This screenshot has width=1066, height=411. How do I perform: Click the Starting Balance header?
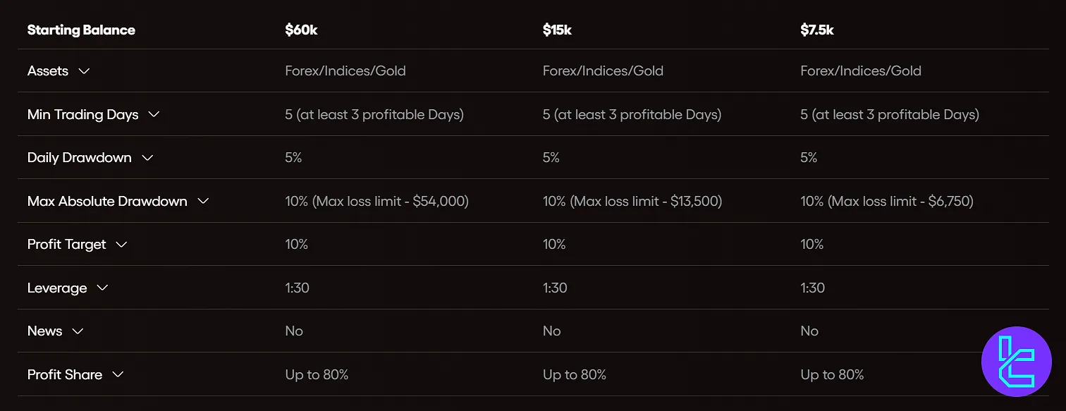(81, 30)
